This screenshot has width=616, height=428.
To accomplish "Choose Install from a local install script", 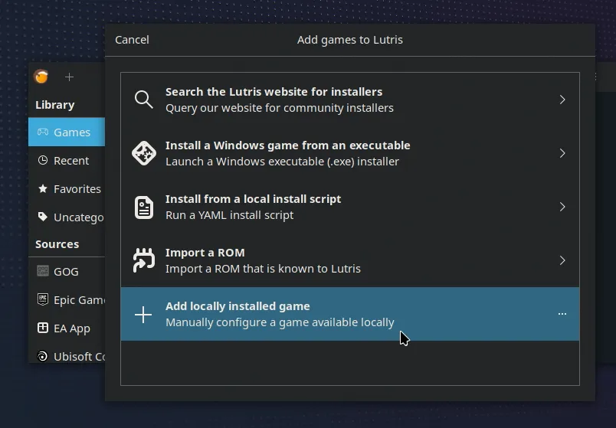I will coord(350,207).
